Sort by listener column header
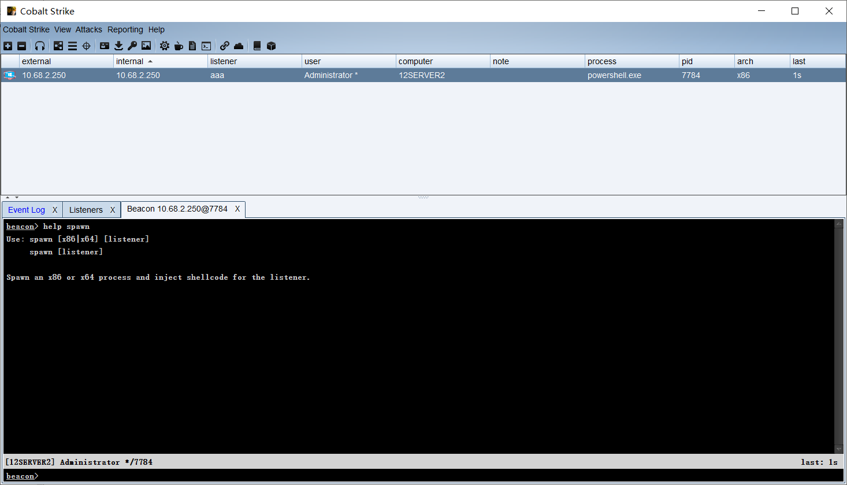This screenshot has height=485, width=847. point(255,61)
